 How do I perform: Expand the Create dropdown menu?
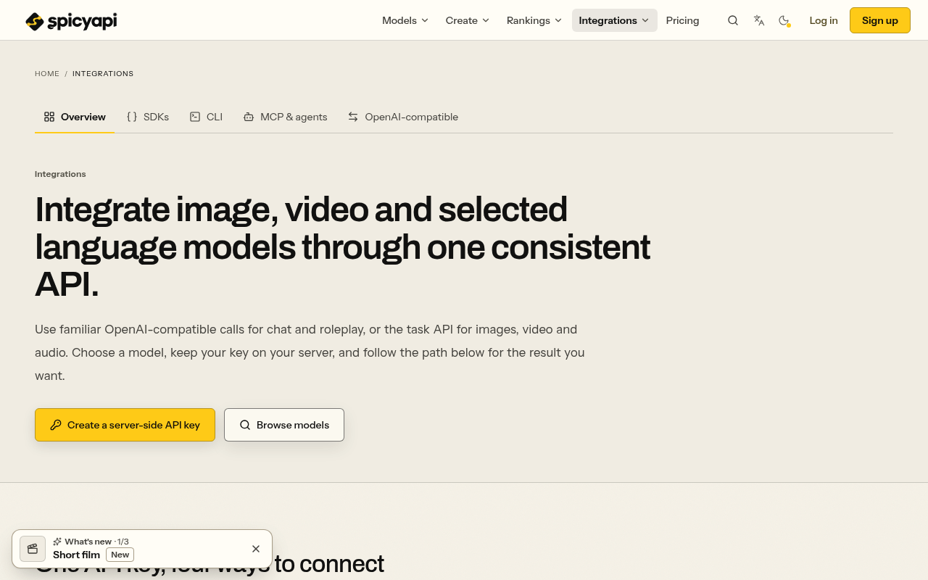468,20
